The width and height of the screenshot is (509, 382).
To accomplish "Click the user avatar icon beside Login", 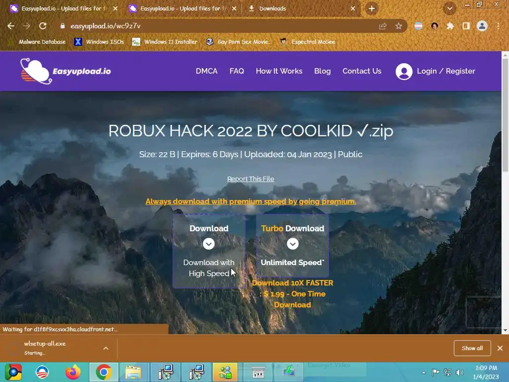I will [x=404, y=72].
